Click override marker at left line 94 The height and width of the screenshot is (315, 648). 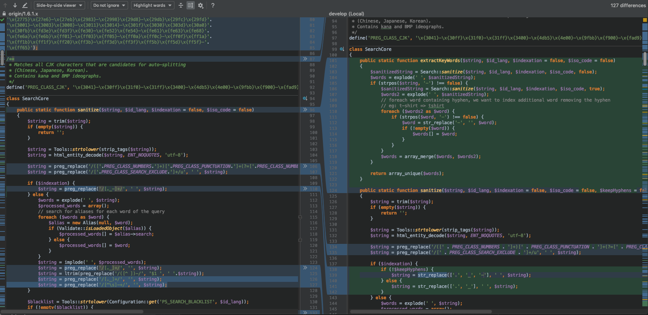tap(305, 99)
